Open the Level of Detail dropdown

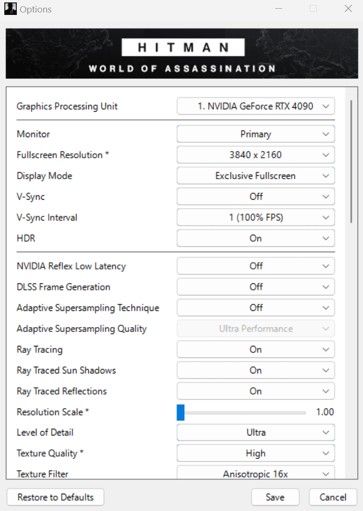255,433
